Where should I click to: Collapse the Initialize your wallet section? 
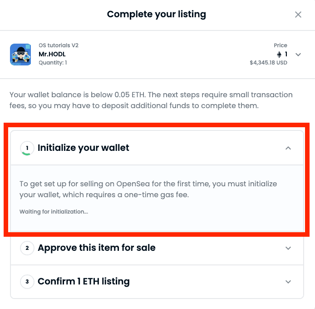pyautogui.click(x=288, y=148)
